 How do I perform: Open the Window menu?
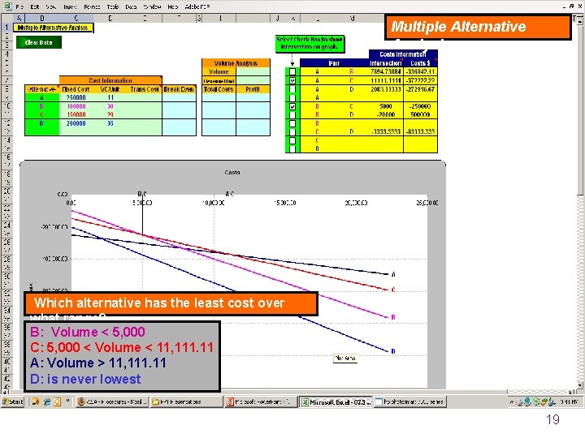(x=152, y=6)
